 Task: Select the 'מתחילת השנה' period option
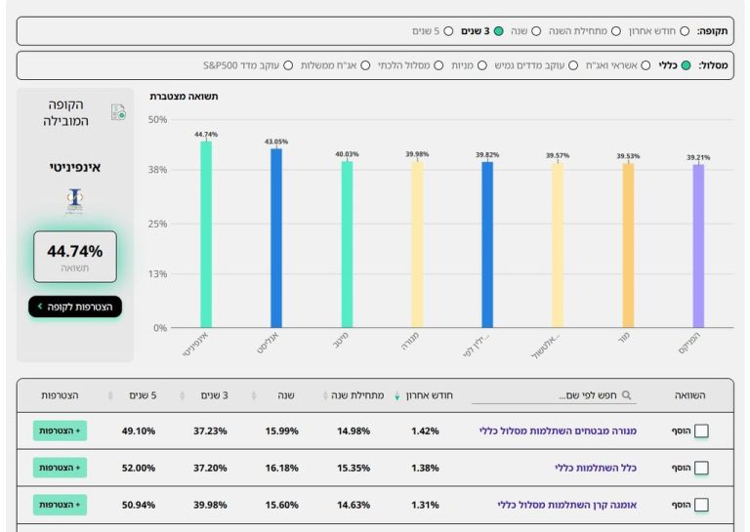click(x=616, y=31)
